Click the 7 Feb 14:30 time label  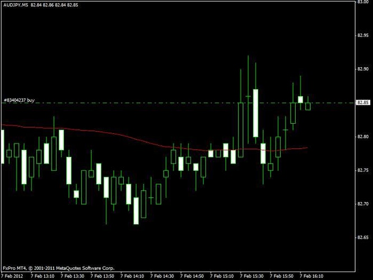(162, 276)
